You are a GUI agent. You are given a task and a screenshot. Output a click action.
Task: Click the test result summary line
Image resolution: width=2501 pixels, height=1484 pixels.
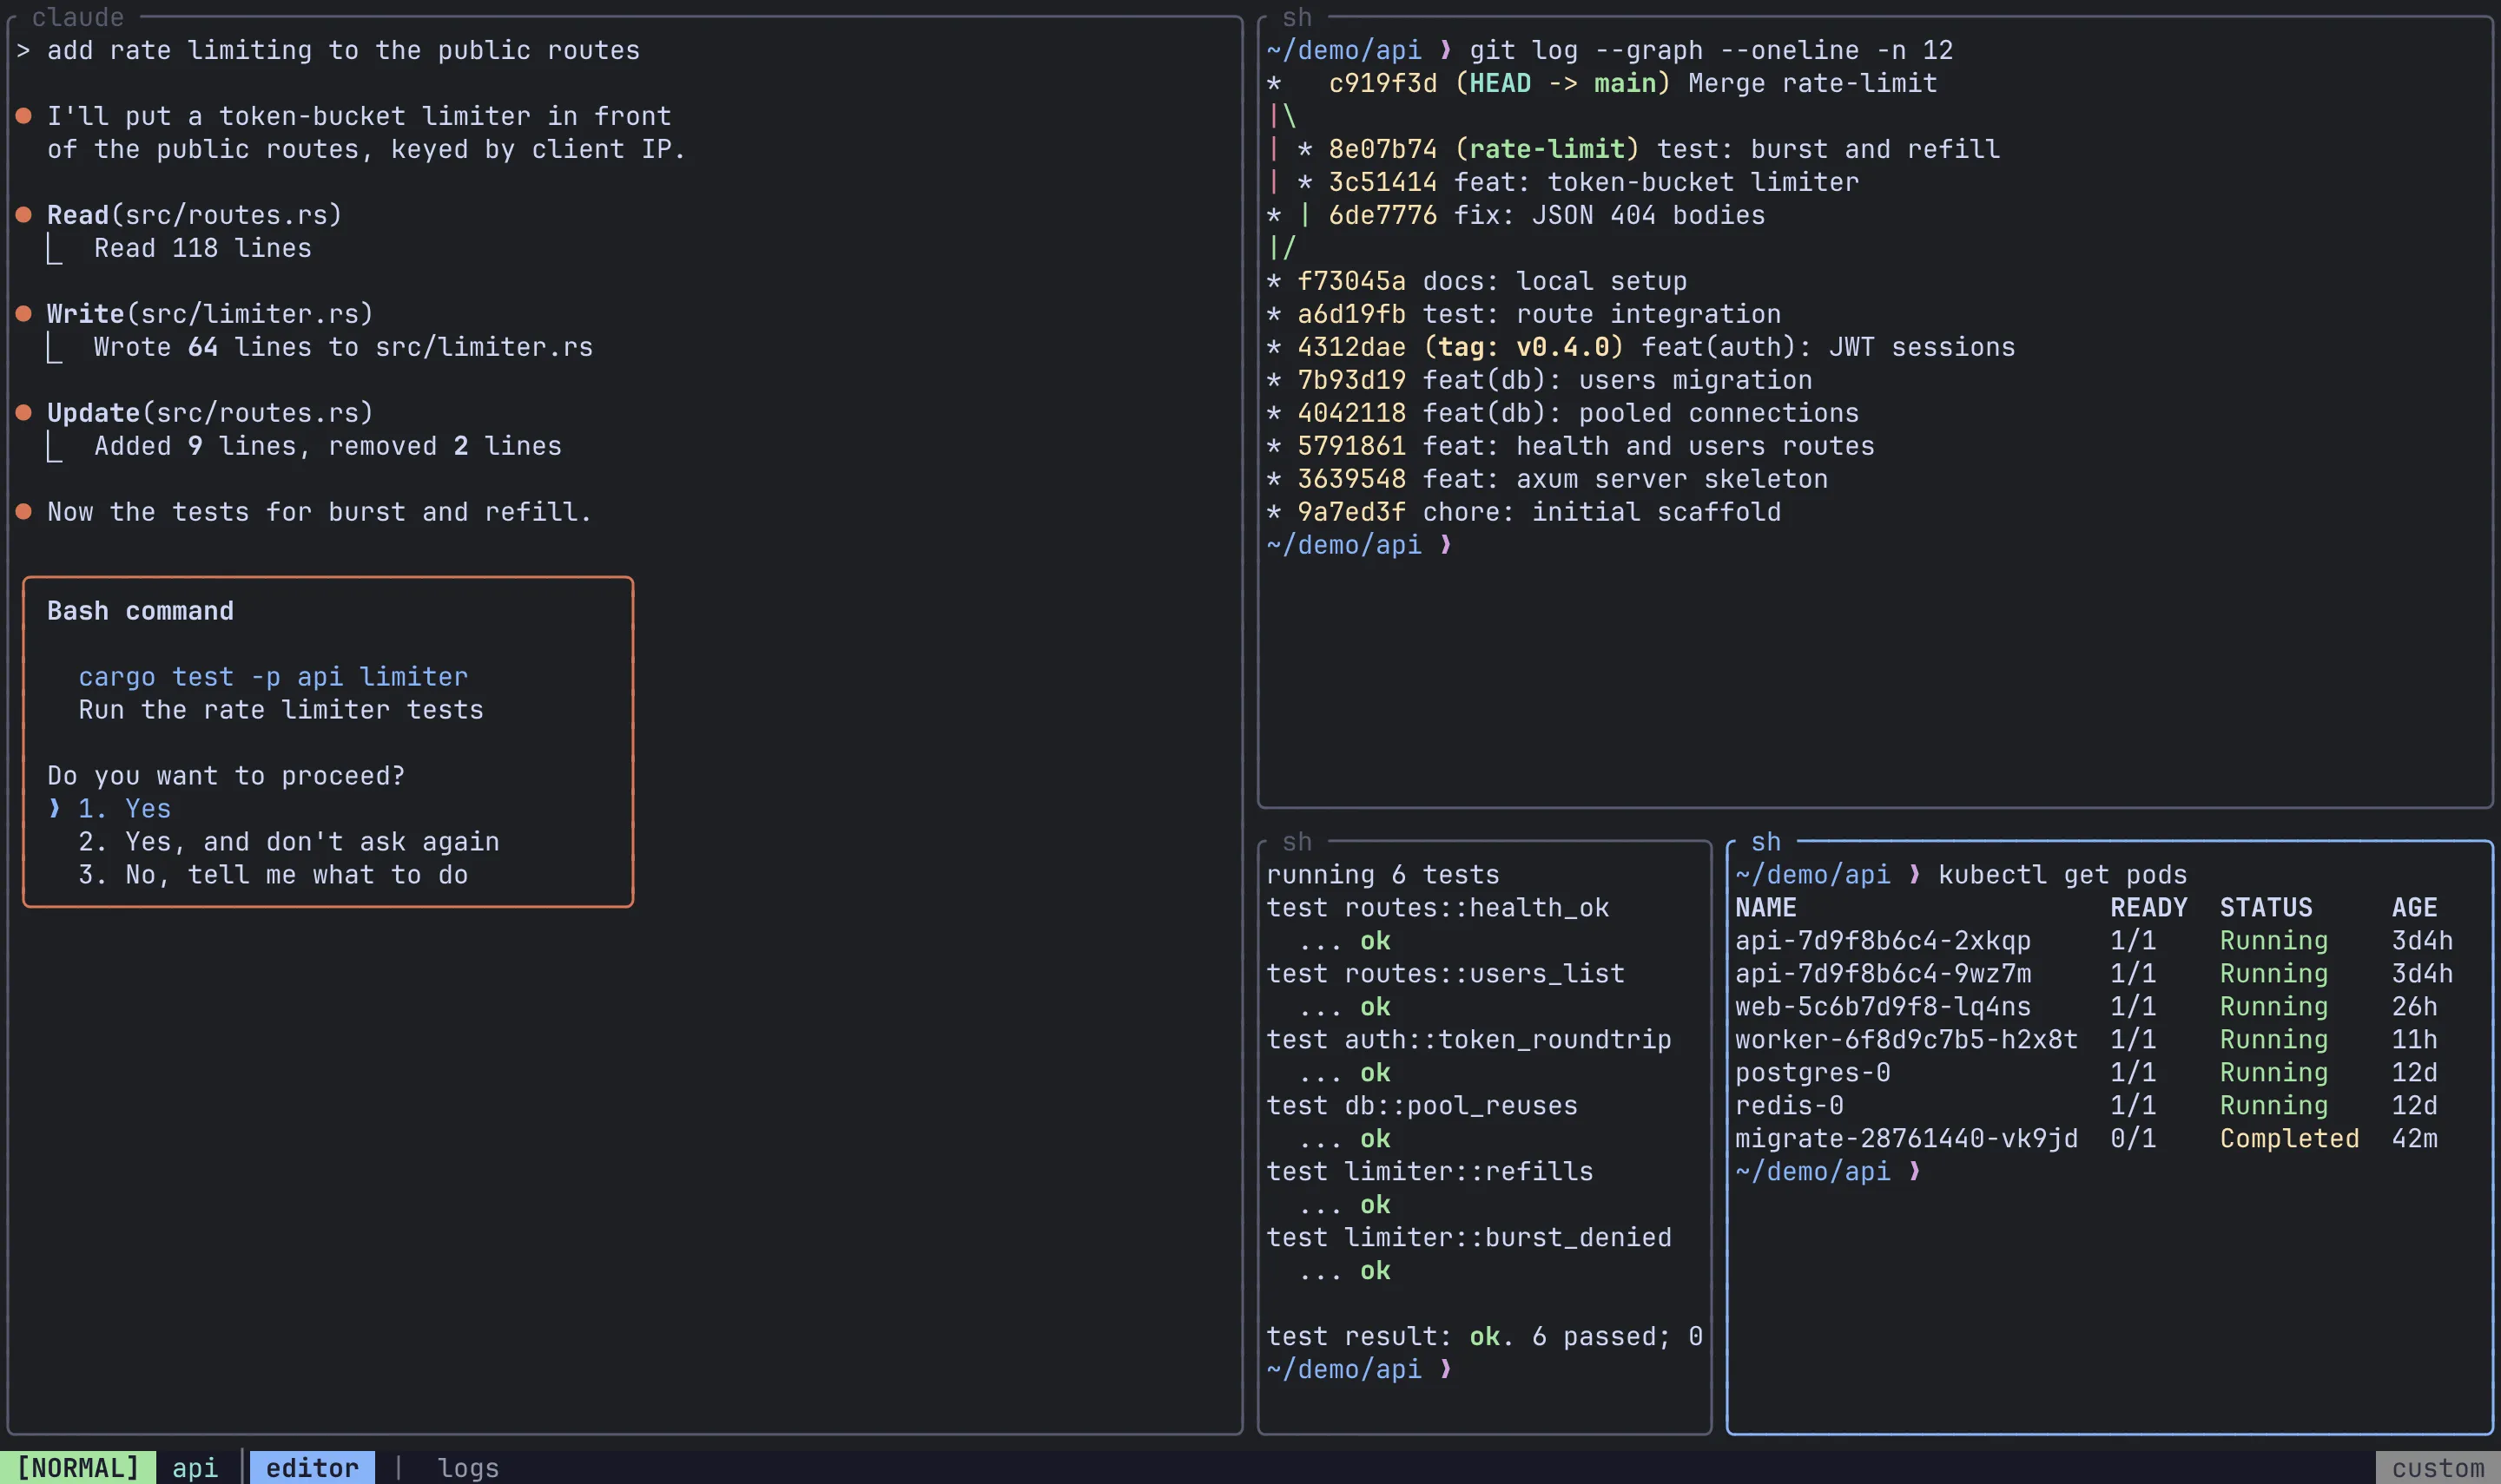coord(1485,1336)
